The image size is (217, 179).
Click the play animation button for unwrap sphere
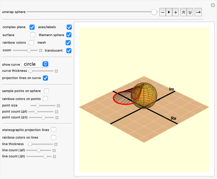[169, 12]
